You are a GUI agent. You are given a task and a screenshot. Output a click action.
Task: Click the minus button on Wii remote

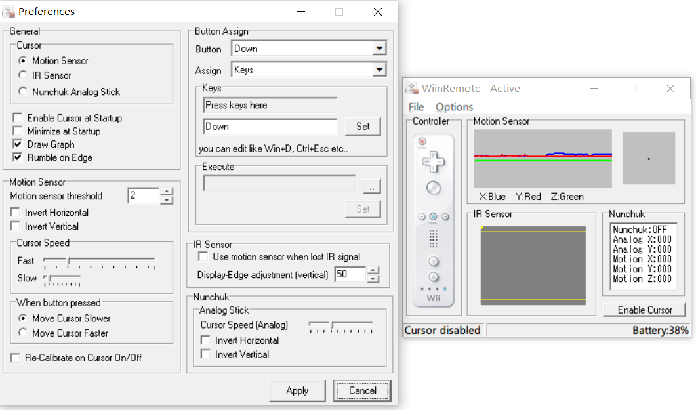click(x=422, y=216)
